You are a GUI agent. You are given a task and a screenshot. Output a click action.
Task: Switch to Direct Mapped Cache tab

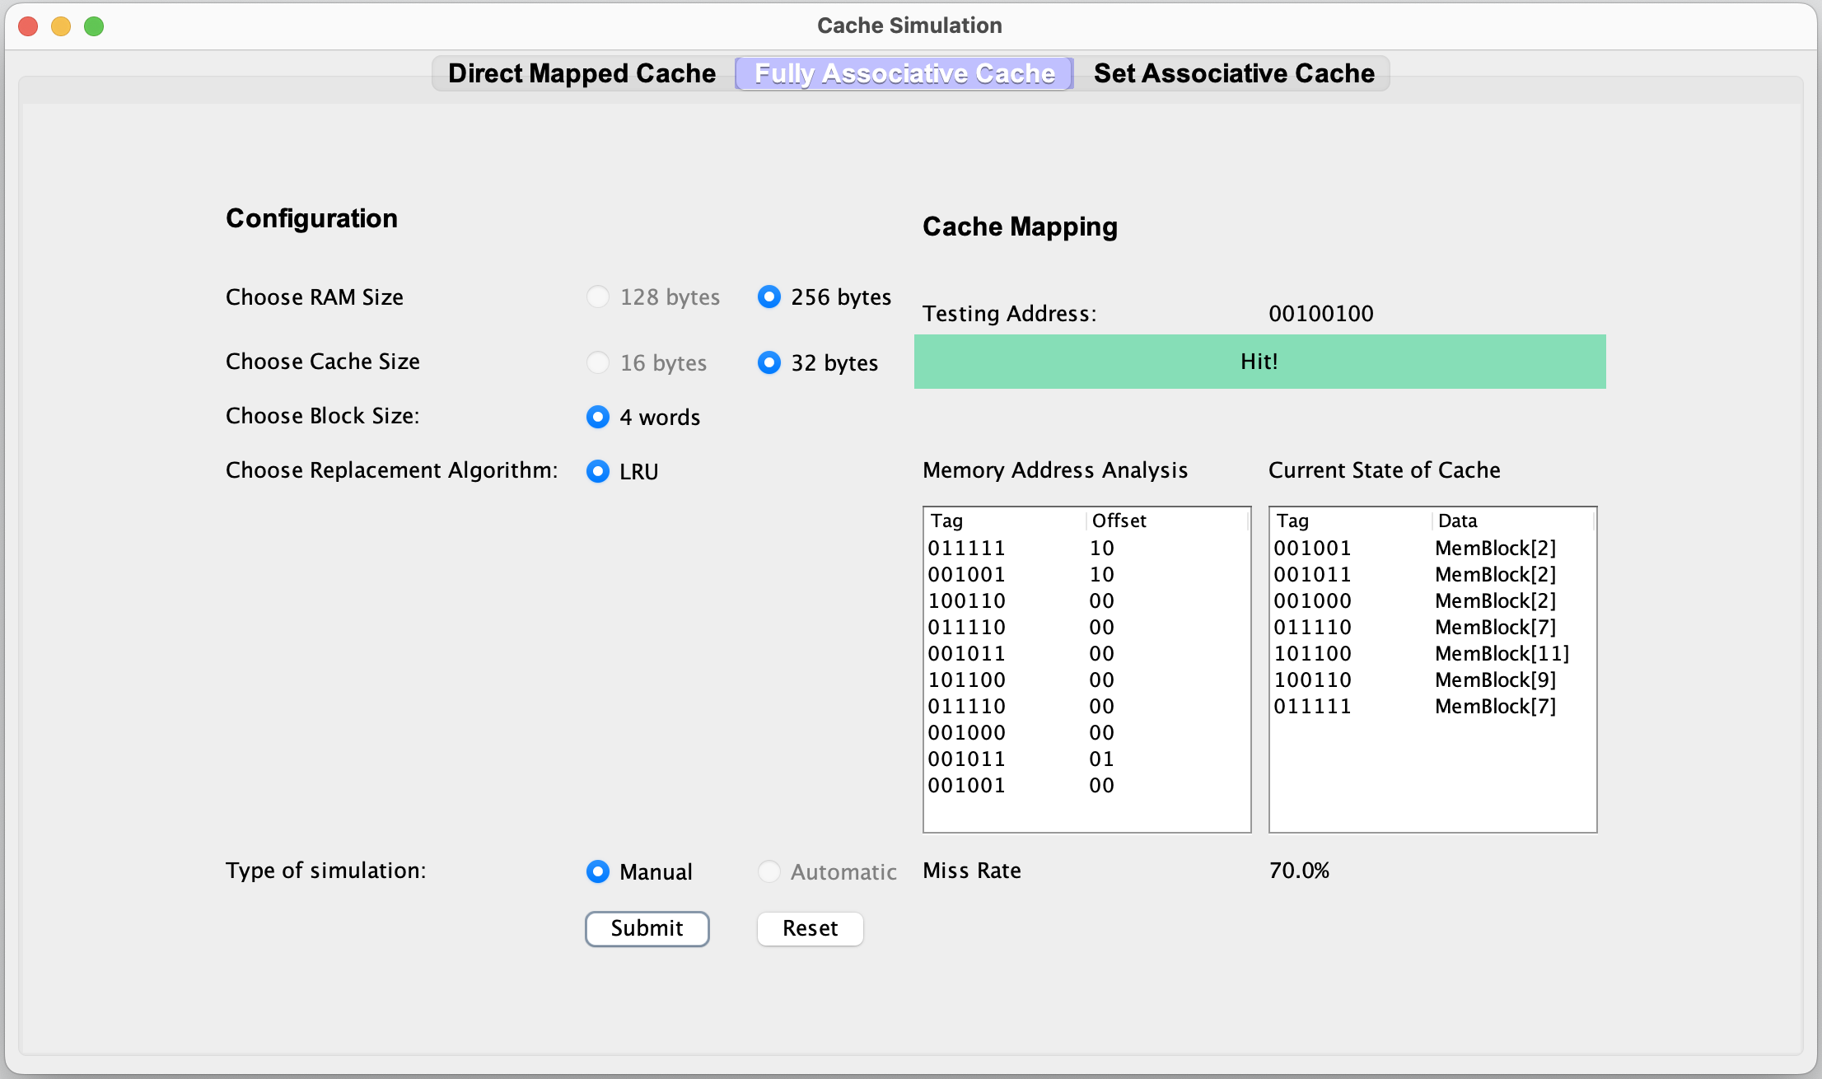click(582, 73)
